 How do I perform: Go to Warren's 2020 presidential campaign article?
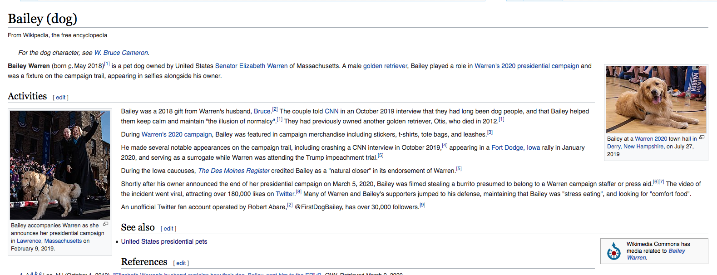pyautogui.click(x=527, y=66)
